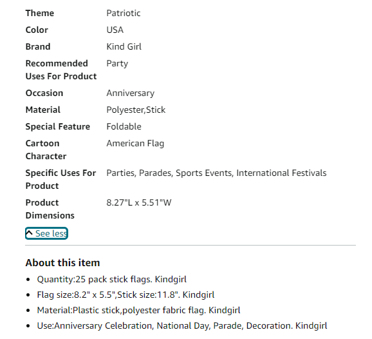Click the Material:Plastic stick bullet text
This screenshot has height=339, width=372.
(138, 310)
